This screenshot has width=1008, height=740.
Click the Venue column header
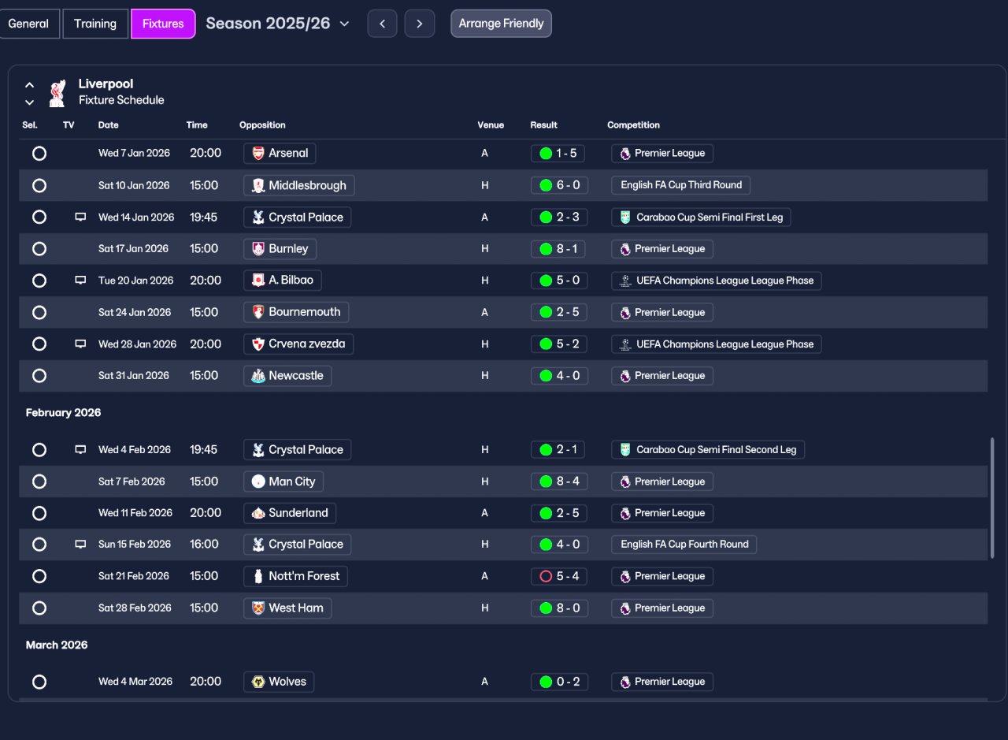click(x=491, y=125)
